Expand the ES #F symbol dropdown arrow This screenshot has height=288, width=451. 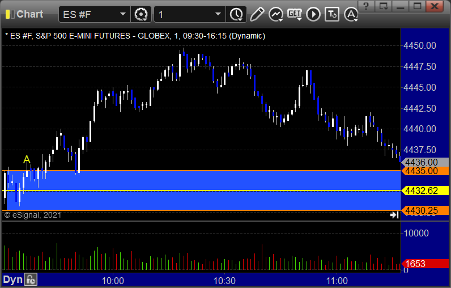(123, 14)
